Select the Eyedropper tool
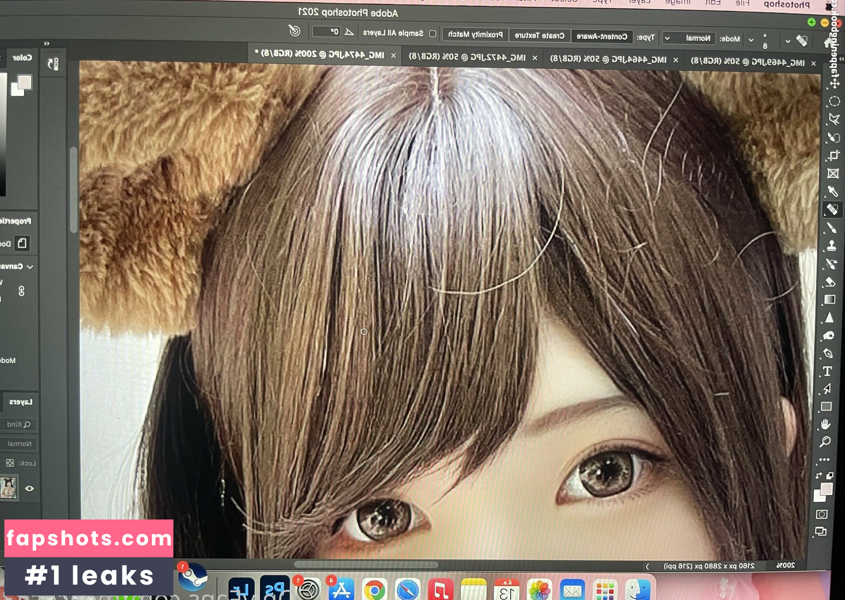This screenshot has height=600, width=845. [x=832, y=191]
